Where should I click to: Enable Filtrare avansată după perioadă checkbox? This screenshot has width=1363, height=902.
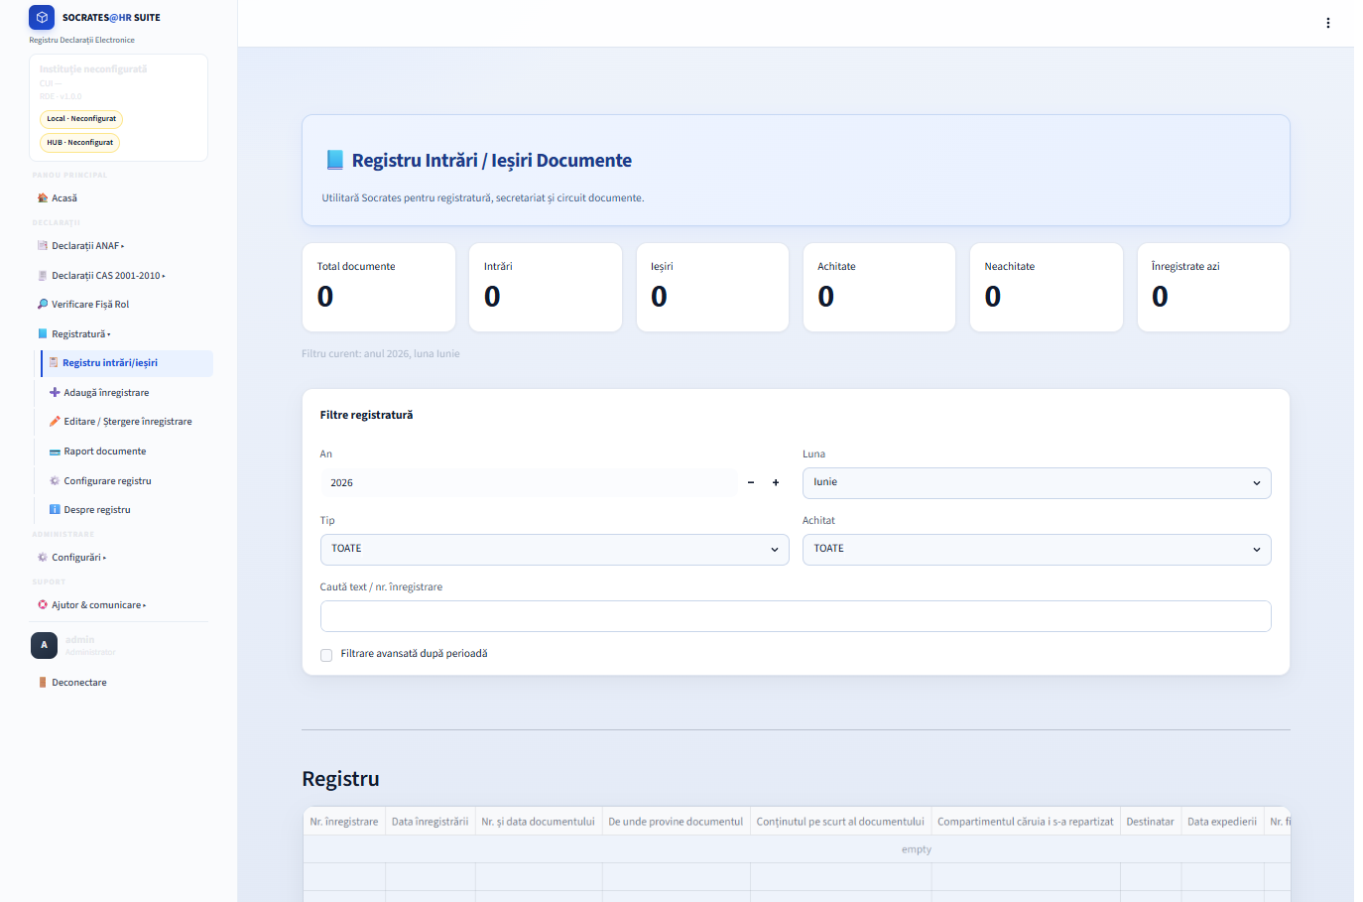326,655
